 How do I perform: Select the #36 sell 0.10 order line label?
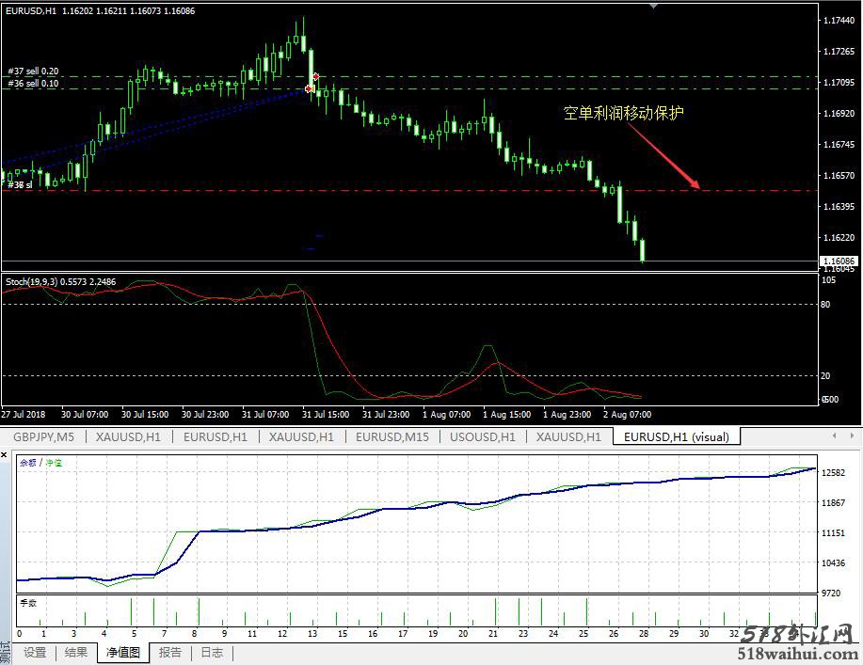[x=33, y=84]
